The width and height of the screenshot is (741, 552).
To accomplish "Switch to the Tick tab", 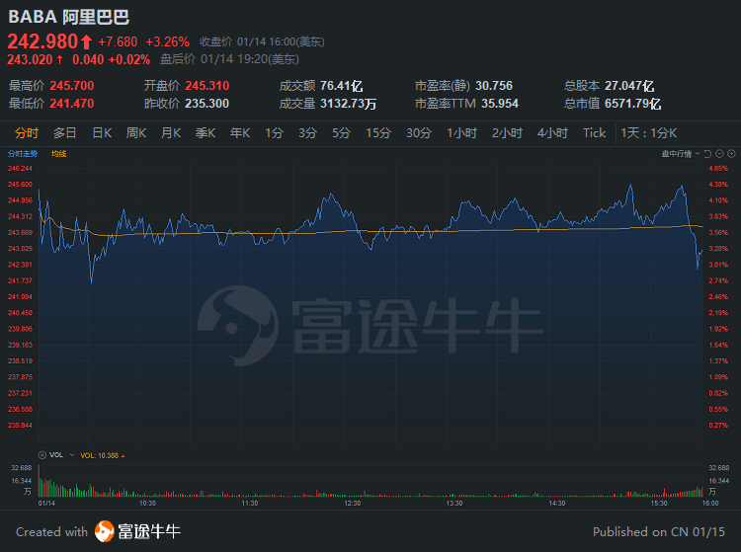I will pos(594,133).
